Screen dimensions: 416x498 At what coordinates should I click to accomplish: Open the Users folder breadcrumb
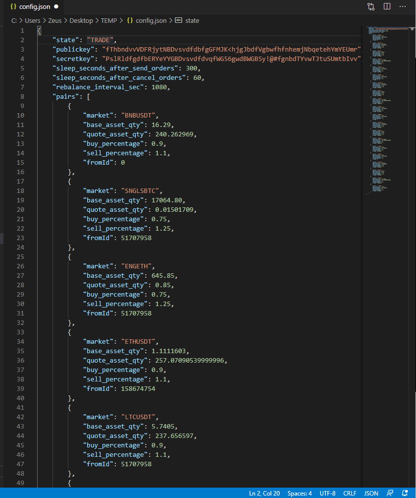(x=32, y=20)
